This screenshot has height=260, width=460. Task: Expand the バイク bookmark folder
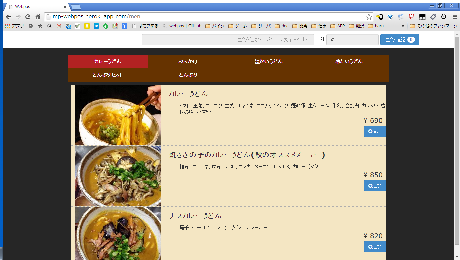215,26
